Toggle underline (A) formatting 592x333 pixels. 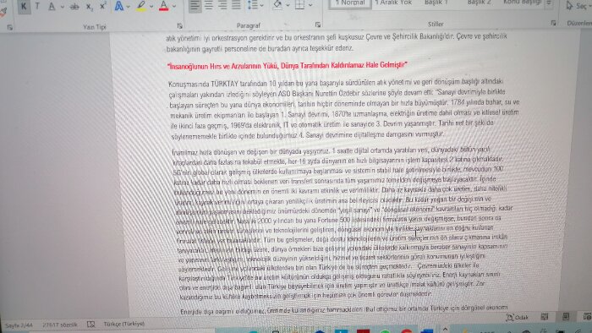(52, 7)
